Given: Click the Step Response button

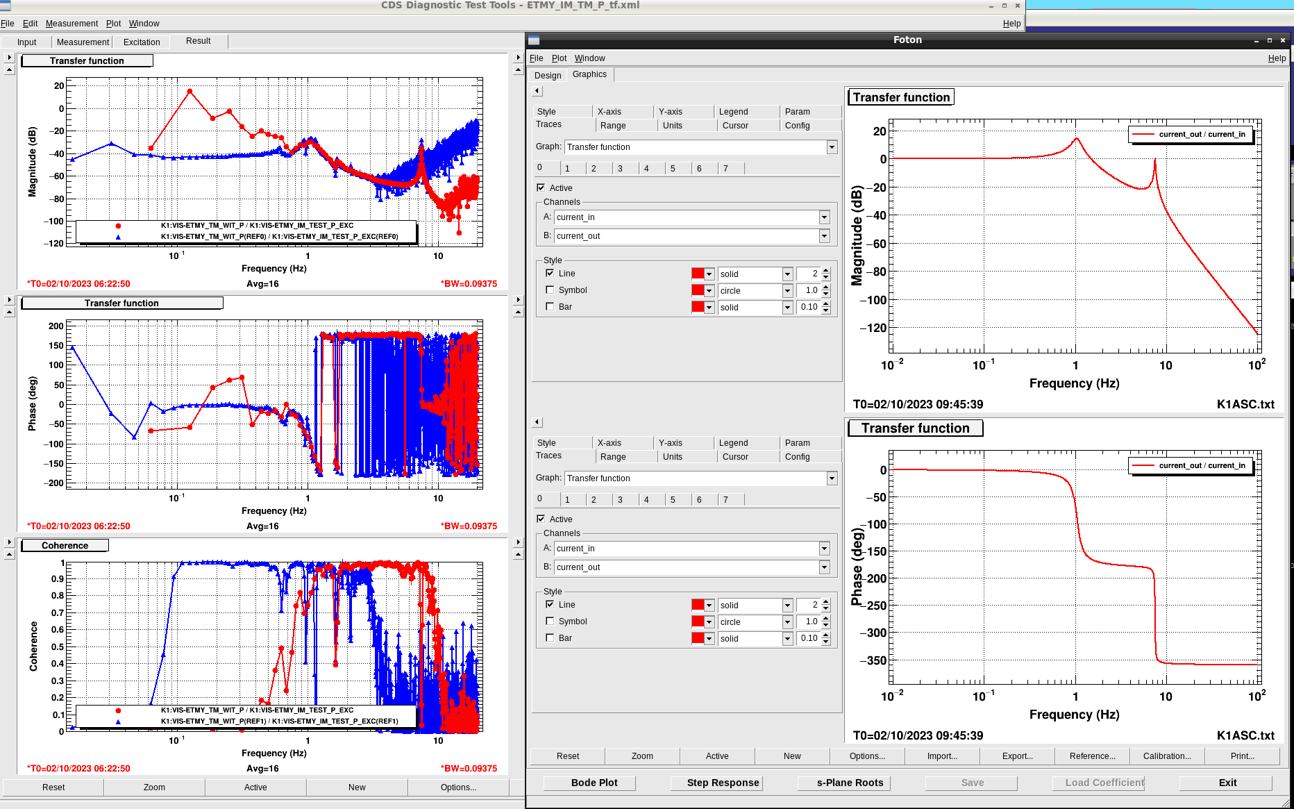Looking at the screenshot, I should [723, 783].
